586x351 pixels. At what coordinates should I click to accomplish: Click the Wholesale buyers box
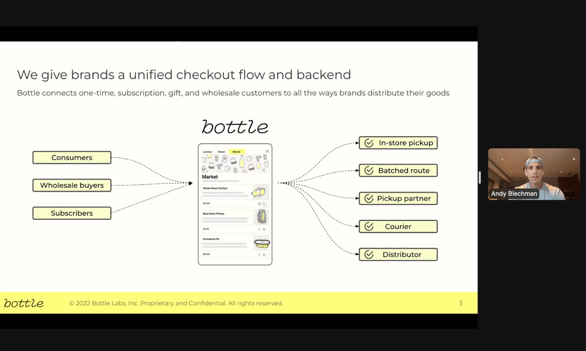pos(72,185)
